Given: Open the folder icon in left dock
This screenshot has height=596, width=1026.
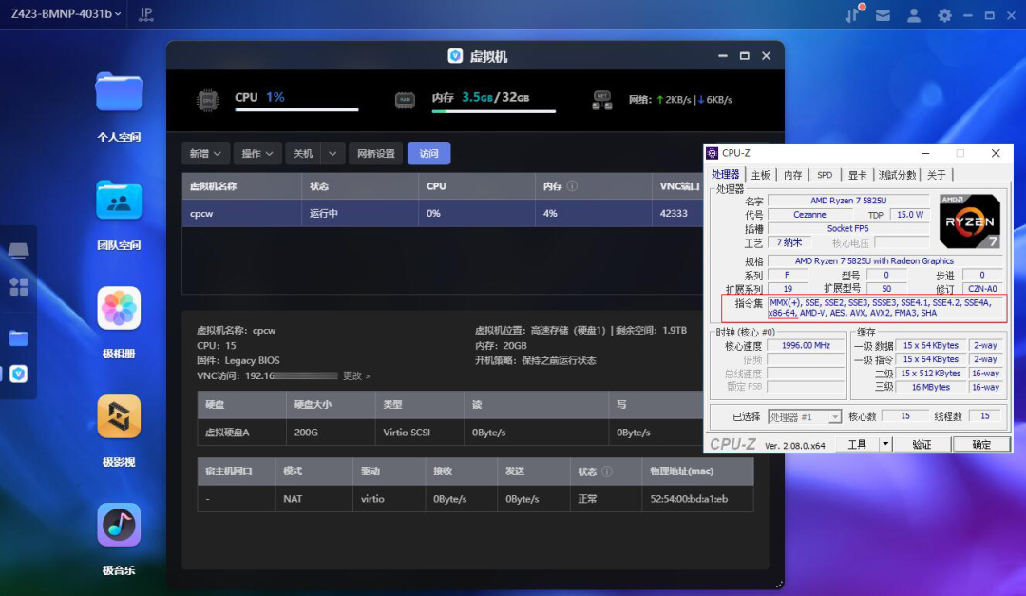Looking at the screenshot, I should coord(18,338).
